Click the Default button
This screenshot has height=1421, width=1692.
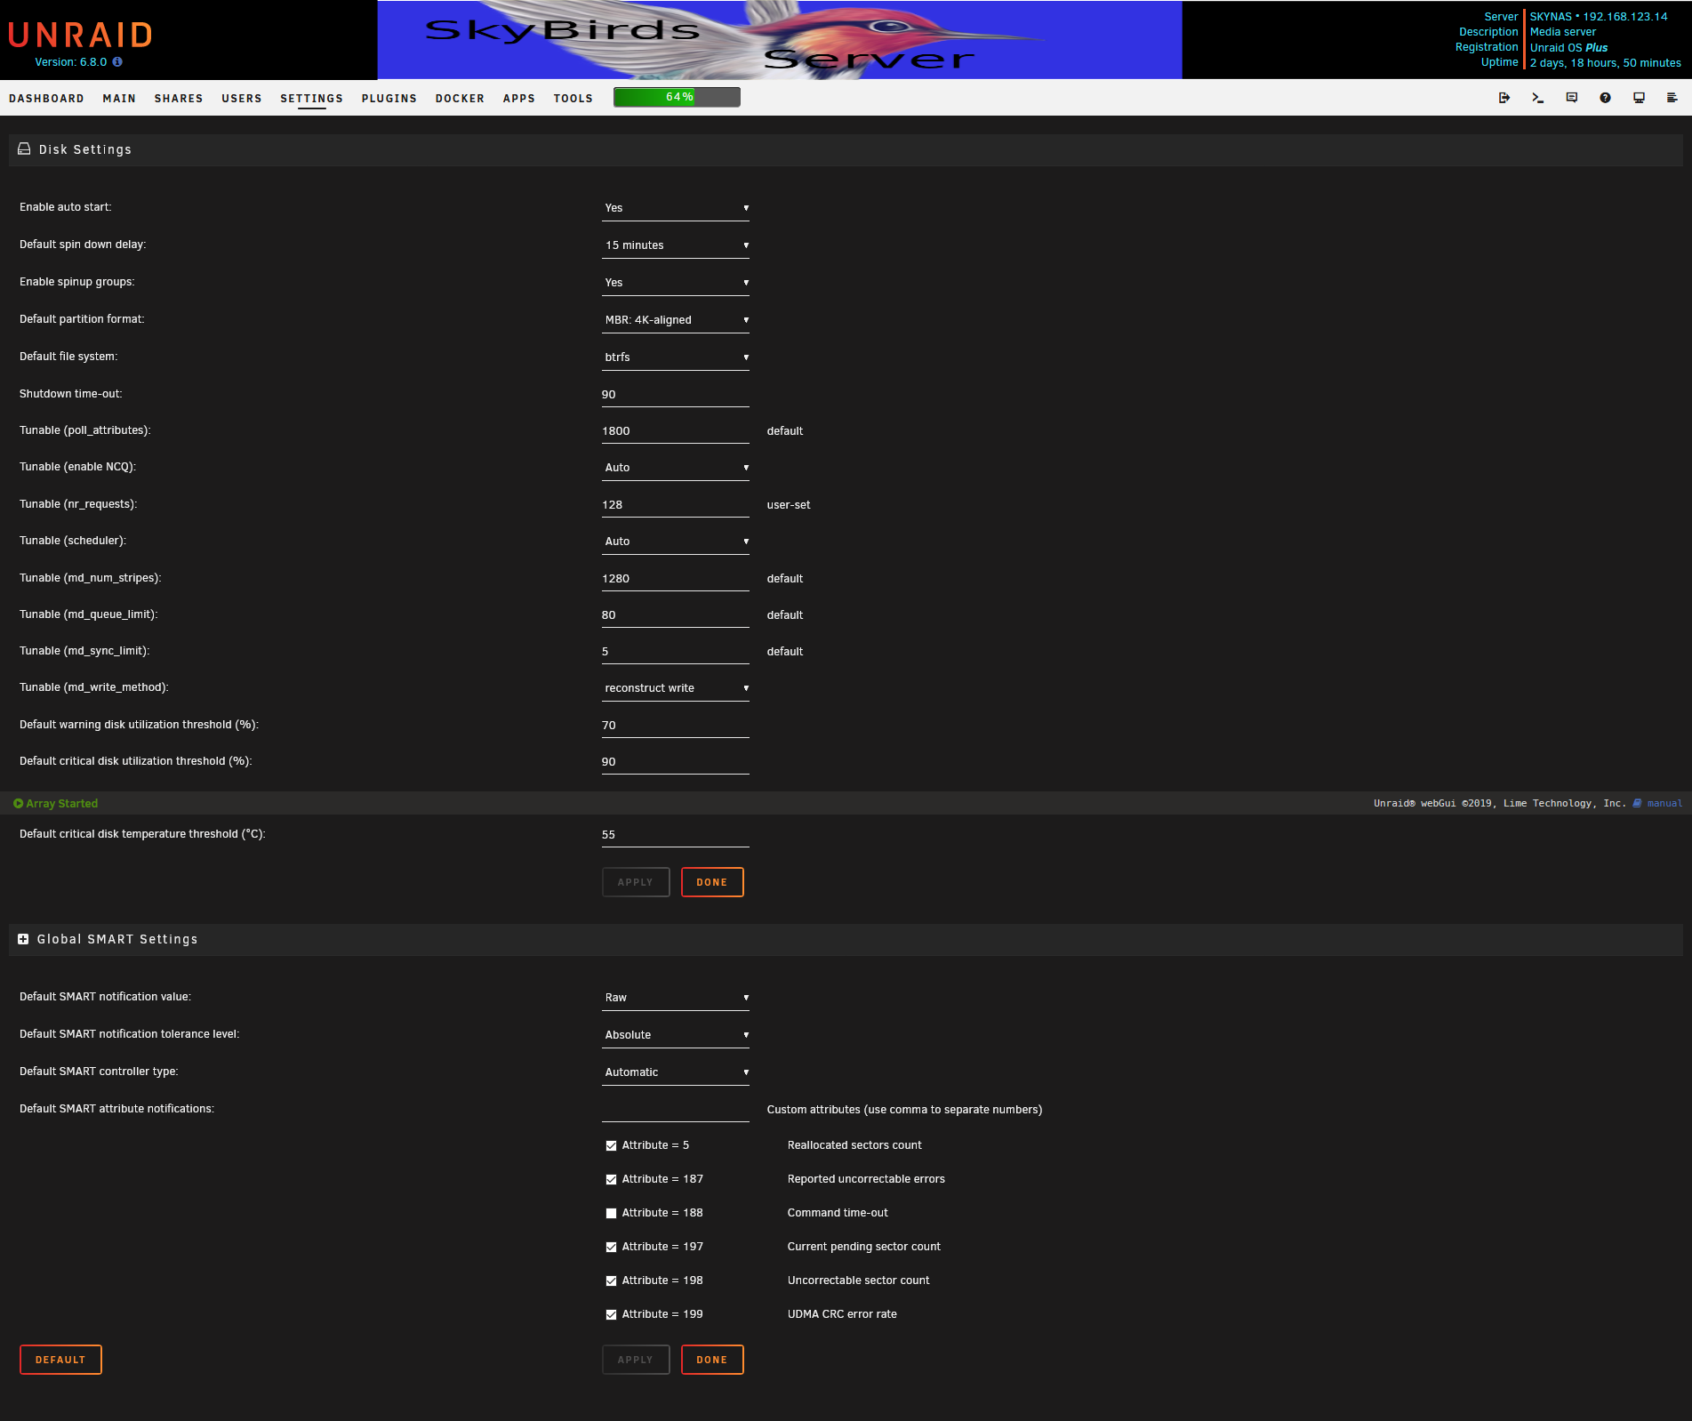(x=60, y=1360)
